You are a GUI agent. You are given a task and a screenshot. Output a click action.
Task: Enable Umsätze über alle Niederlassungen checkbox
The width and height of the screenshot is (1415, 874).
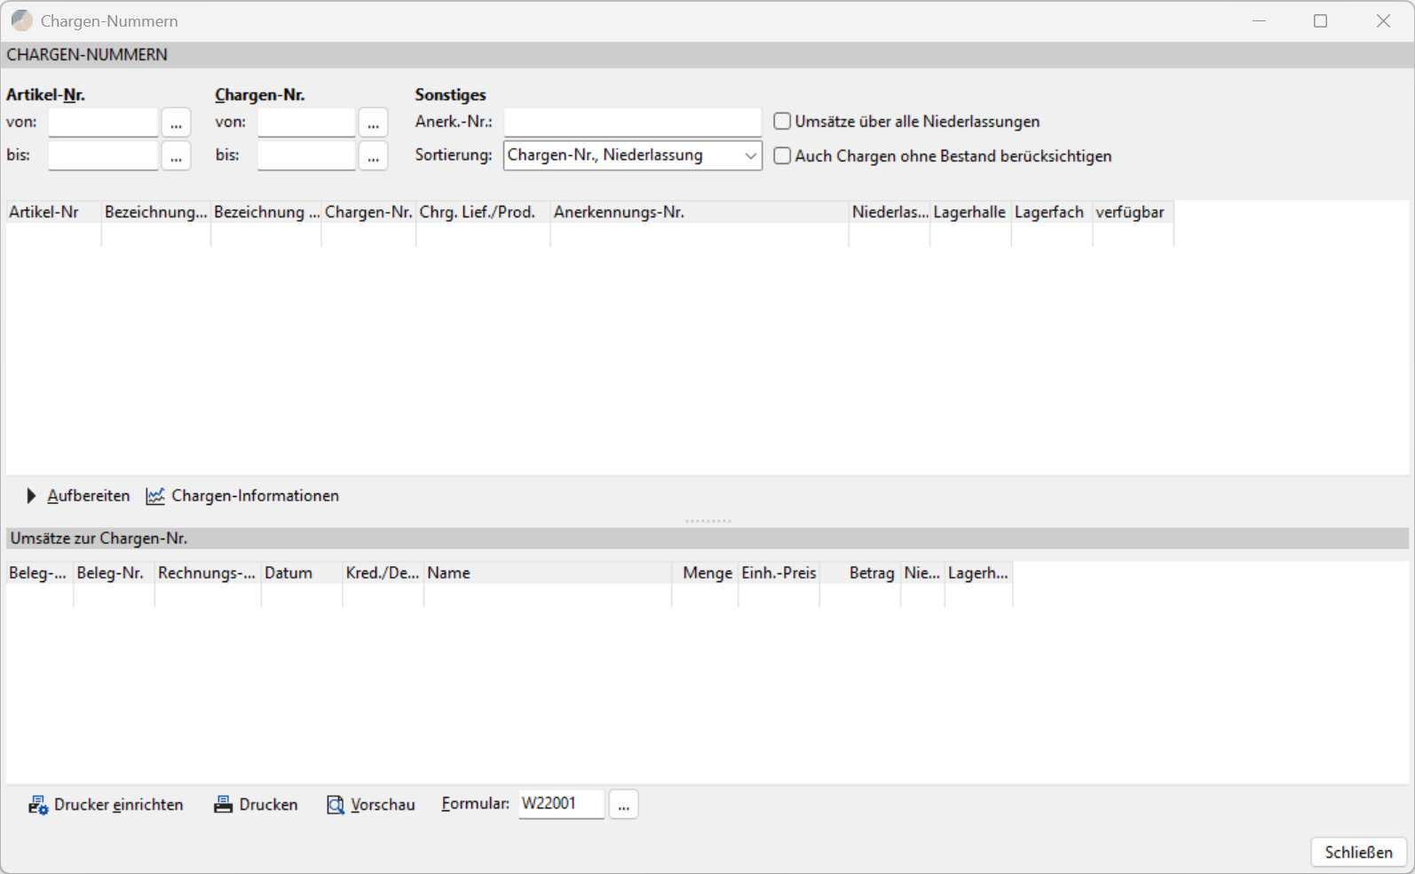click(x=782, y=122)
